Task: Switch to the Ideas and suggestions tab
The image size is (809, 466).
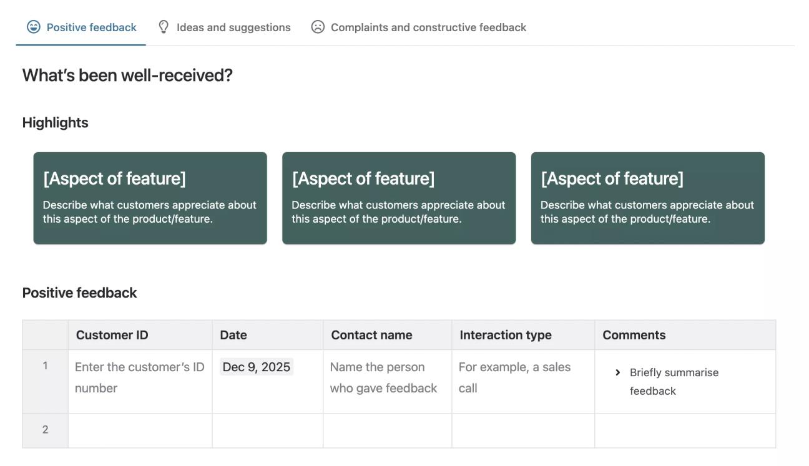Action: pyautogui.click(x=233, y=27)
